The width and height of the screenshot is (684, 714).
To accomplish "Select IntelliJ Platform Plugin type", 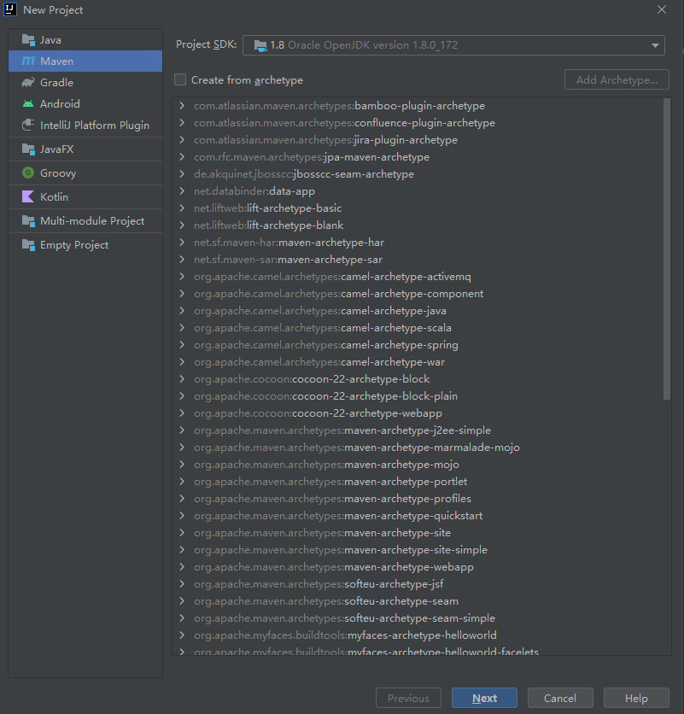I will 85,126.
